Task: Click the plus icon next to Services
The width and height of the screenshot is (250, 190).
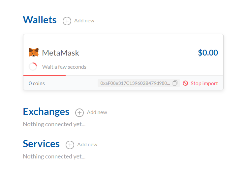Action: click(x=70, y=145)
